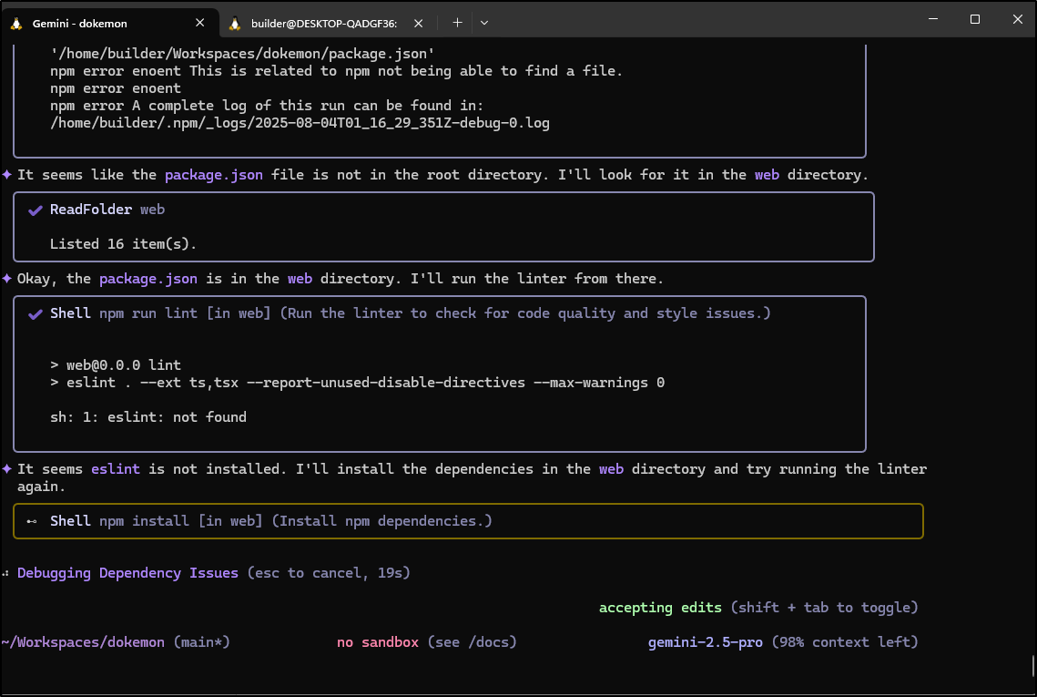Screen dimensions: 1037x697
Task: Click the sparkle icon before 'Okay, the package.json'
Action: (6, 279)
